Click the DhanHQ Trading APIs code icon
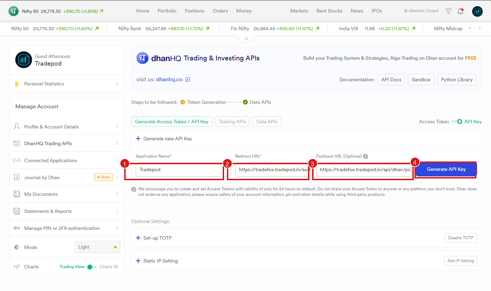Image resolution: width=491 pixels, height=291 pixels. (16, 143)
